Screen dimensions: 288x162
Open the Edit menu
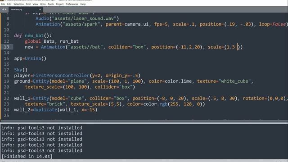click(x=9, y=4)
